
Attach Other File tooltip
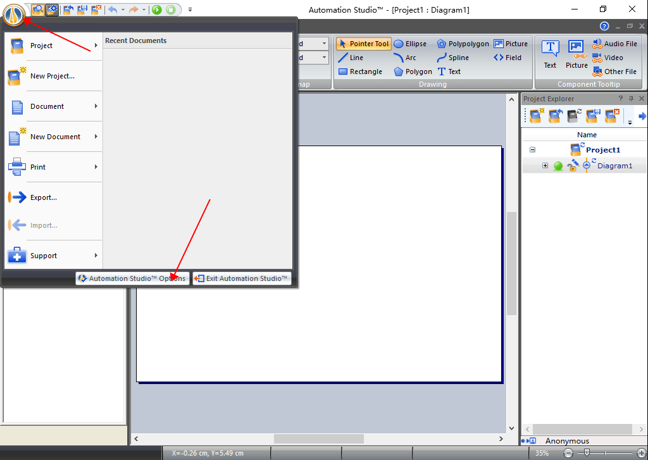point(615,71)
